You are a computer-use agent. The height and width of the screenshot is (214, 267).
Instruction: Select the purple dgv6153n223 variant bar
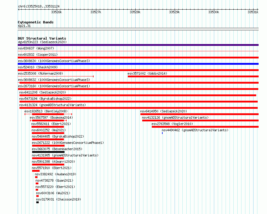click(138, 45)
